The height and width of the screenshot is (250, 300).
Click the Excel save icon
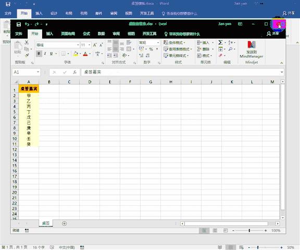[x=19, y=24]
